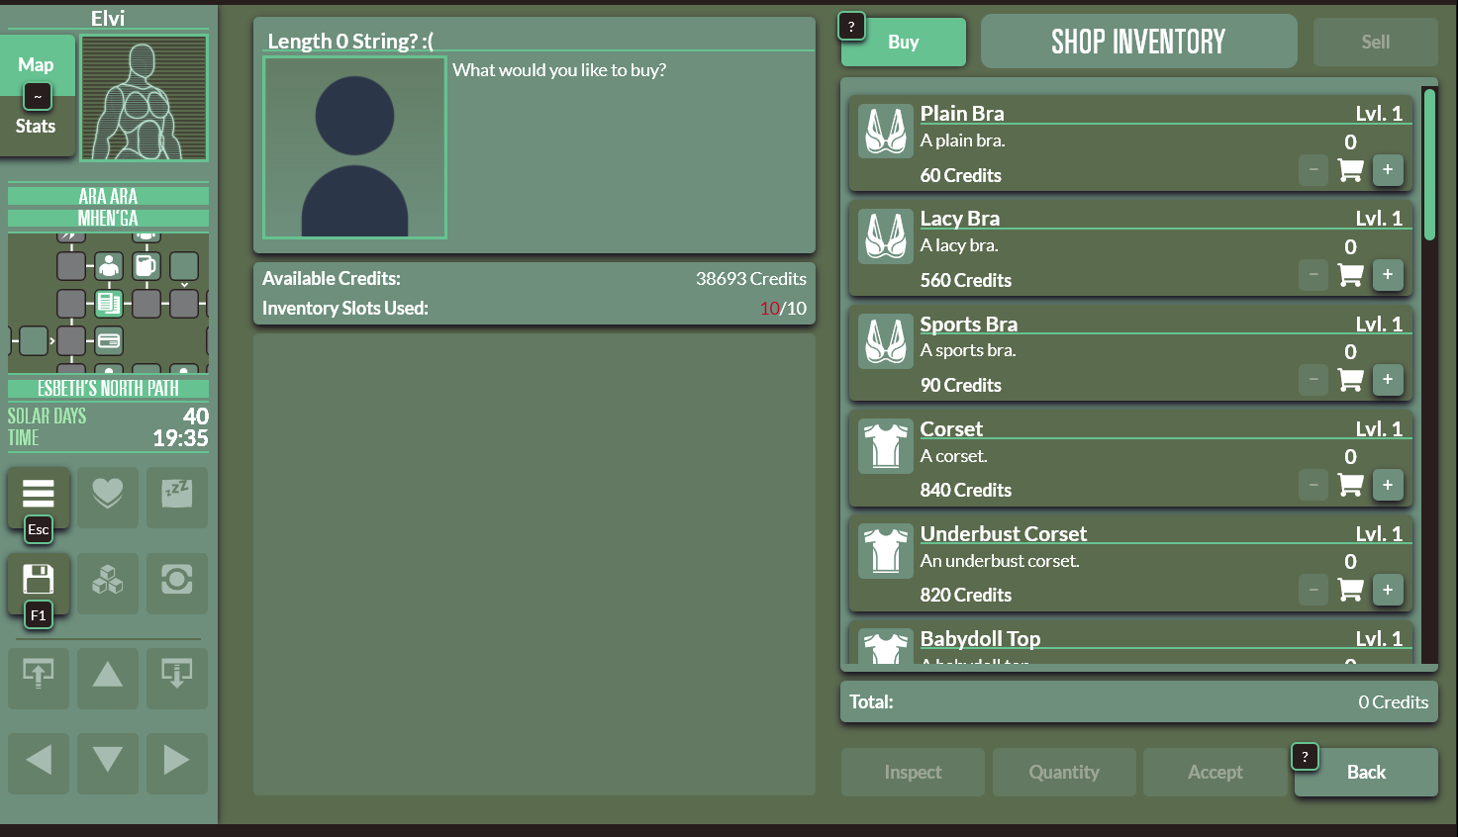Click the left arrow movement button
Screen dimensions: 1458x837
[x=39, y=761]
